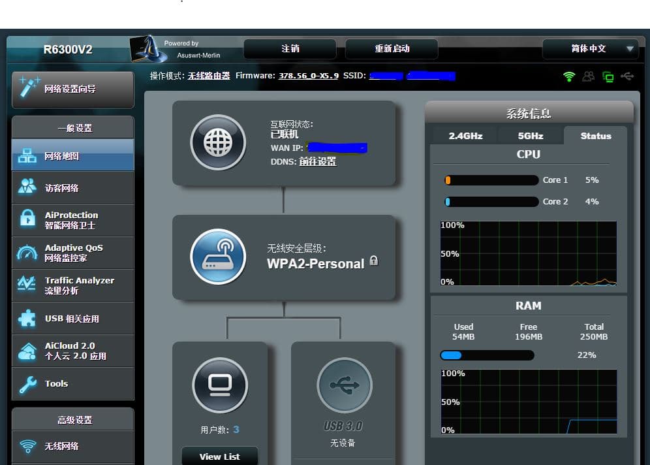Switch to the 2.4GHz tab
This screenshot has height=465, width=650.
(465, 136)
